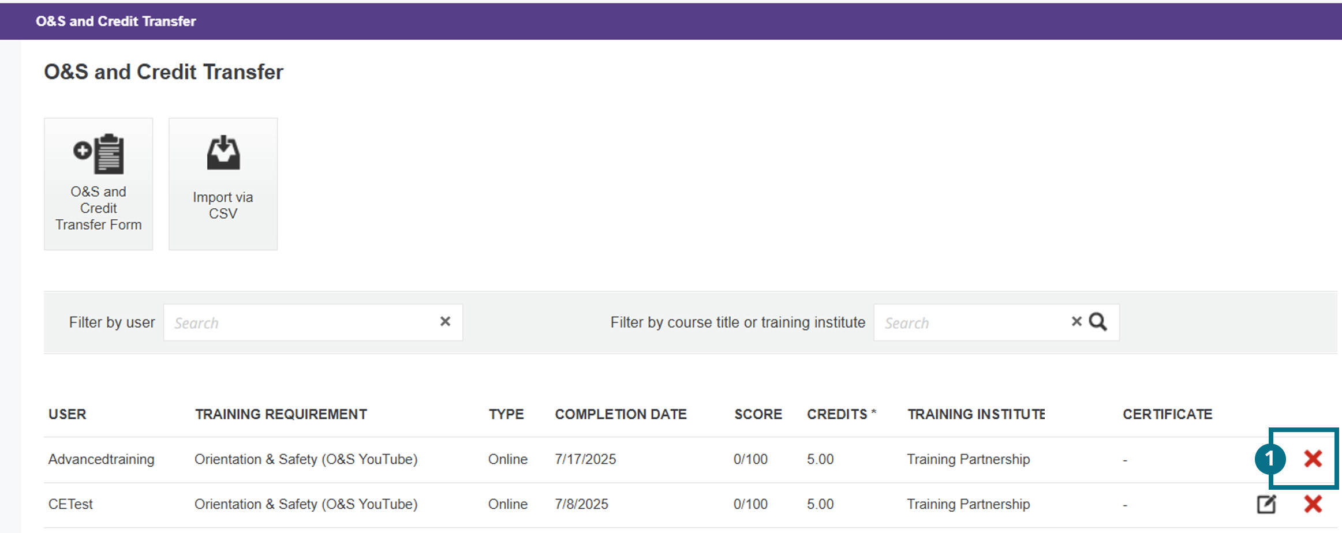Click the Orientation & Safety course title for Advancedtraining
Image resolution: width=1342 pixels, height=533 pixels.
[306, 459]
